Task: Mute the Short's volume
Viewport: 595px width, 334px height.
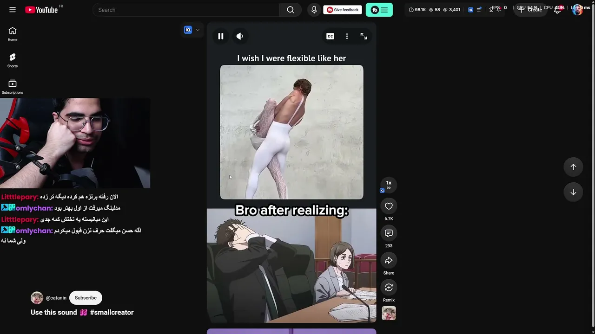Action: 239,36
